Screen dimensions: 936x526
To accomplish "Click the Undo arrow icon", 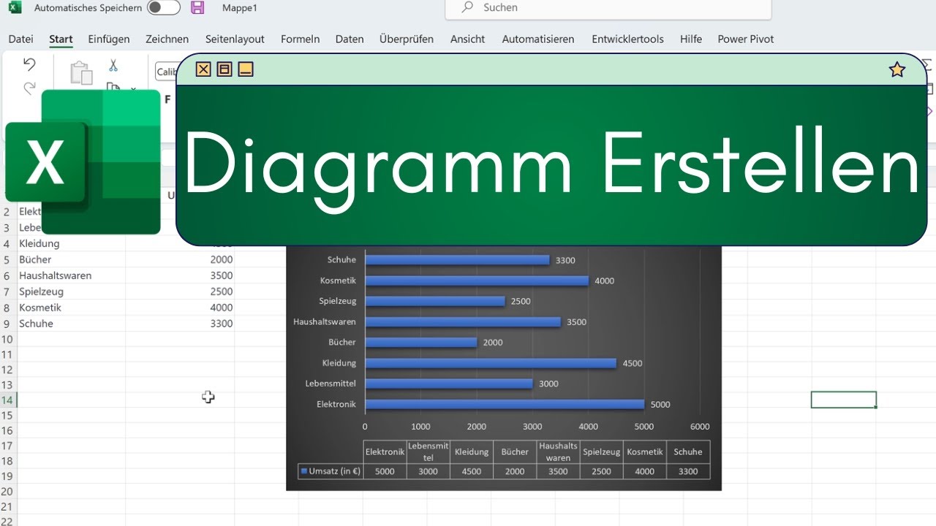I will pyautogui.click(x=29, y=64).
